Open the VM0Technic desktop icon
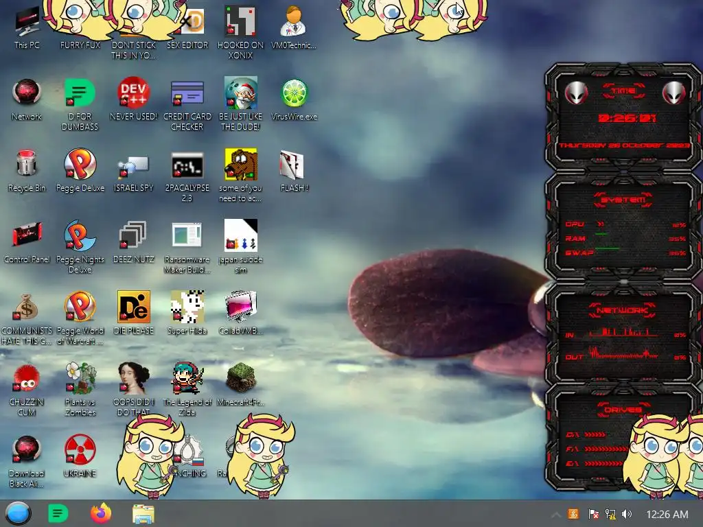The height and width of the screenshot is (527, 703). (x=294, y=27)
